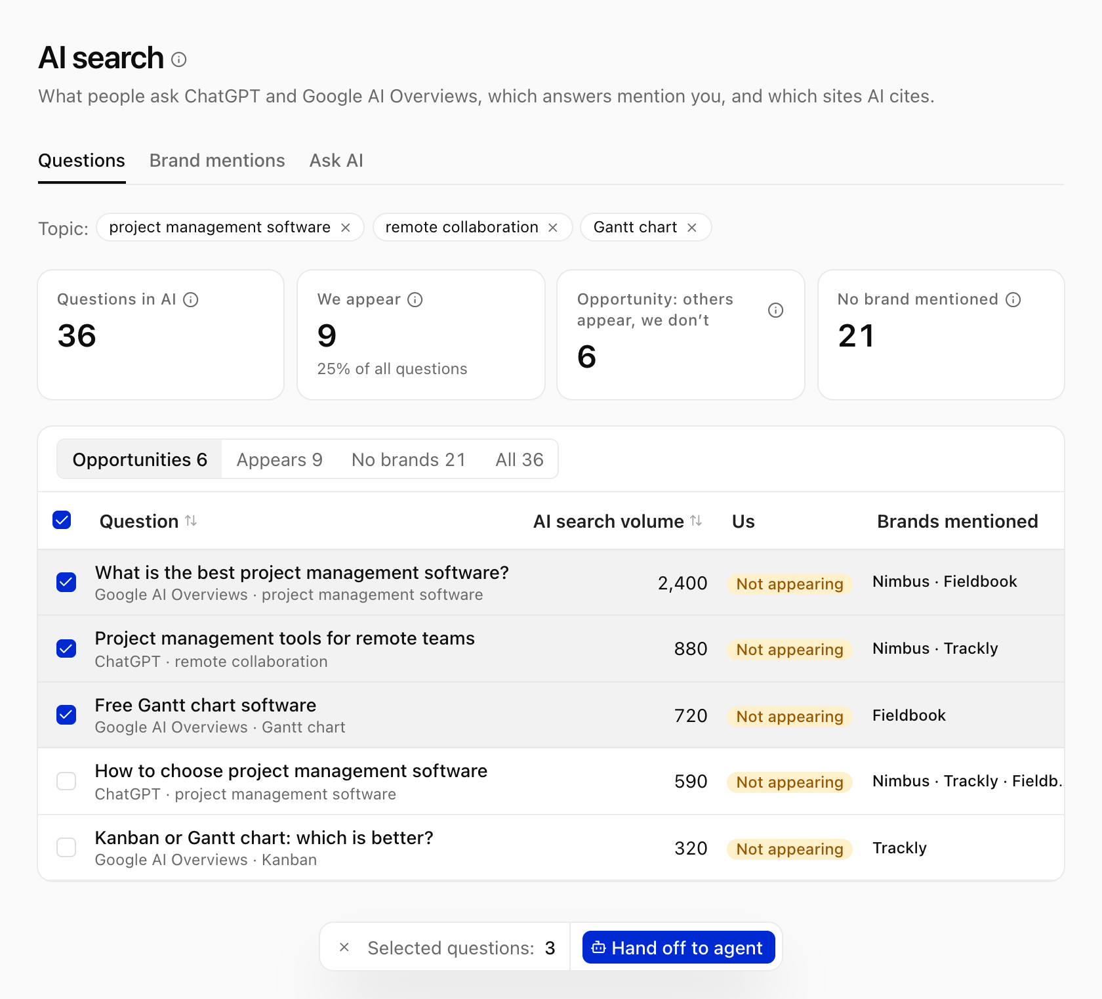
Task: Click the 25% of all questions text
Action: point(392,369)
